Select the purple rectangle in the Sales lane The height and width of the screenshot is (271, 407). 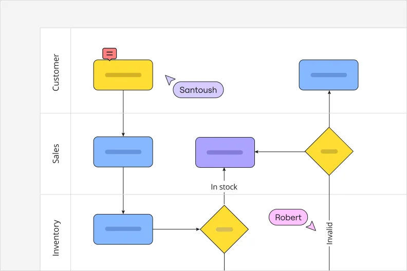pyautogui.click(x=225, y=152)
